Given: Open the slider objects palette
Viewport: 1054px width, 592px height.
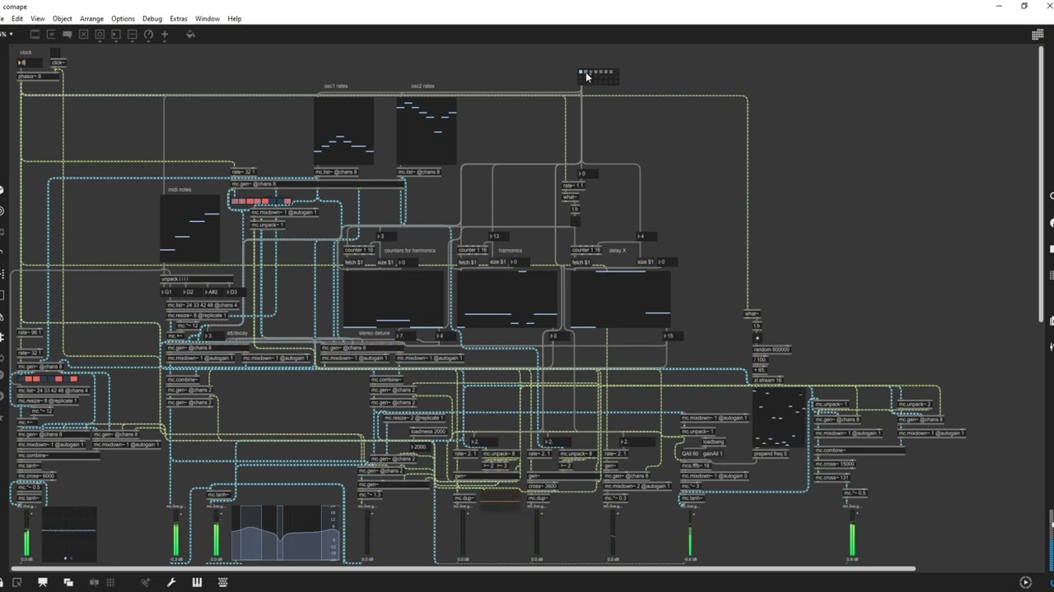Looking at the screenshot, I should coord(132,35).
